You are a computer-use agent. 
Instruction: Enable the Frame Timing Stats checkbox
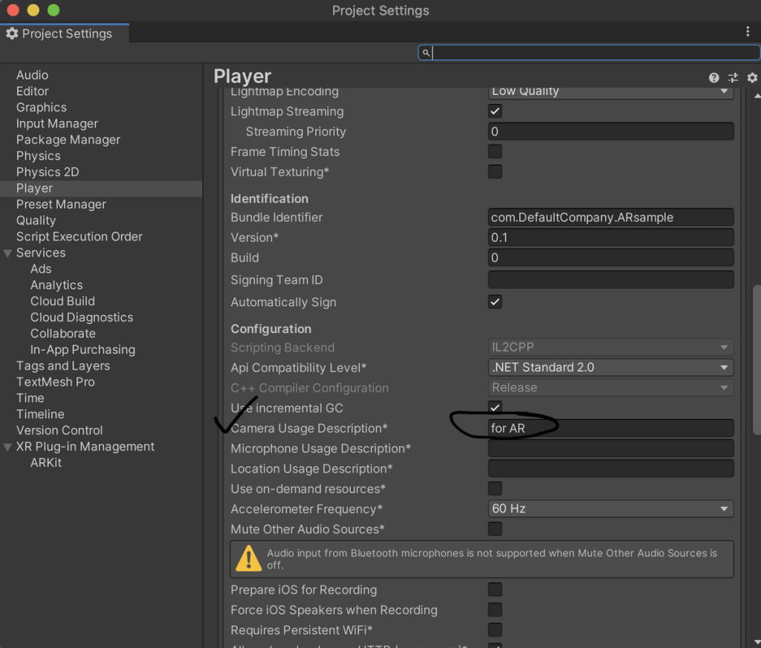point(495,152)
